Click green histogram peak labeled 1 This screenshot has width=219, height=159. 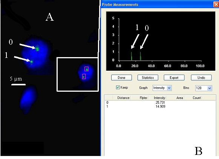tap(132, 56)
